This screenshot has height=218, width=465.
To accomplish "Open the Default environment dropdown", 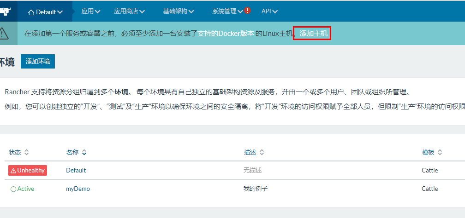I will (45, 12).
